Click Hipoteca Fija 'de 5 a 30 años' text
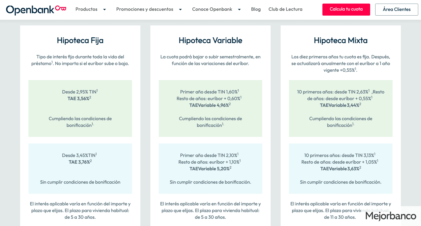 80,217
